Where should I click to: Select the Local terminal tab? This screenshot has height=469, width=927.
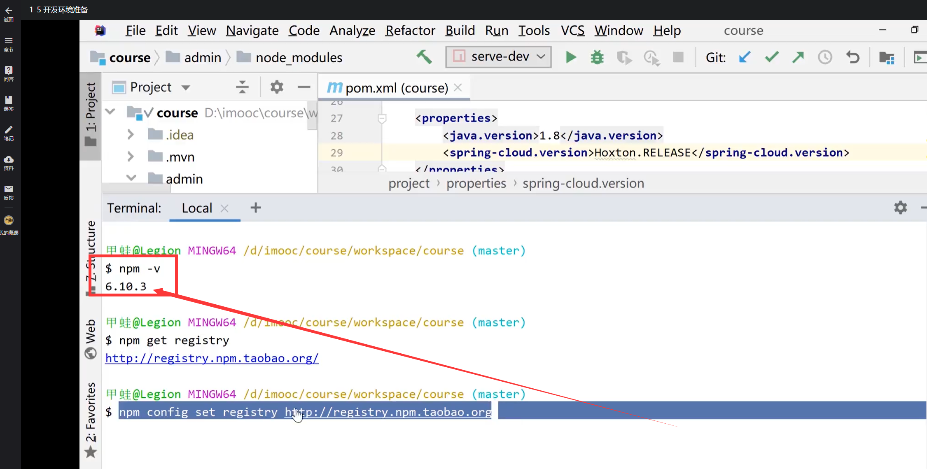click(197, 208)
